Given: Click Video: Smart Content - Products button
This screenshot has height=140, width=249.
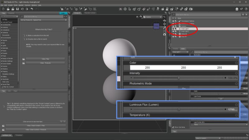Looking at the screenshot, I should point(36,130).
